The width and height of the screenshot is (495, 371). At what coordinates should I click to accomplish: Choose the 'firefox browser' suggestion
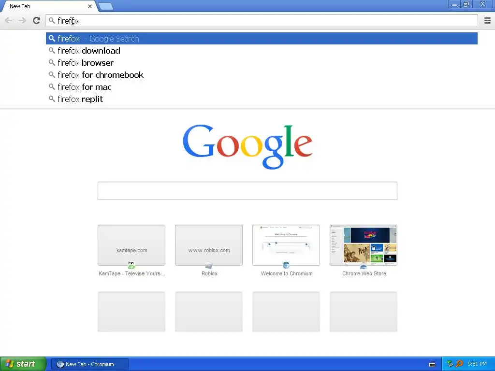(x=262, y=63)
